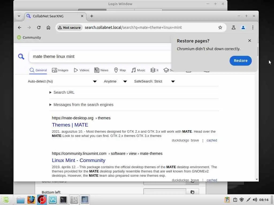This screenshot has width=274, height=205.
Task: Restore the previous Chromium session
Action: (241, 61)
